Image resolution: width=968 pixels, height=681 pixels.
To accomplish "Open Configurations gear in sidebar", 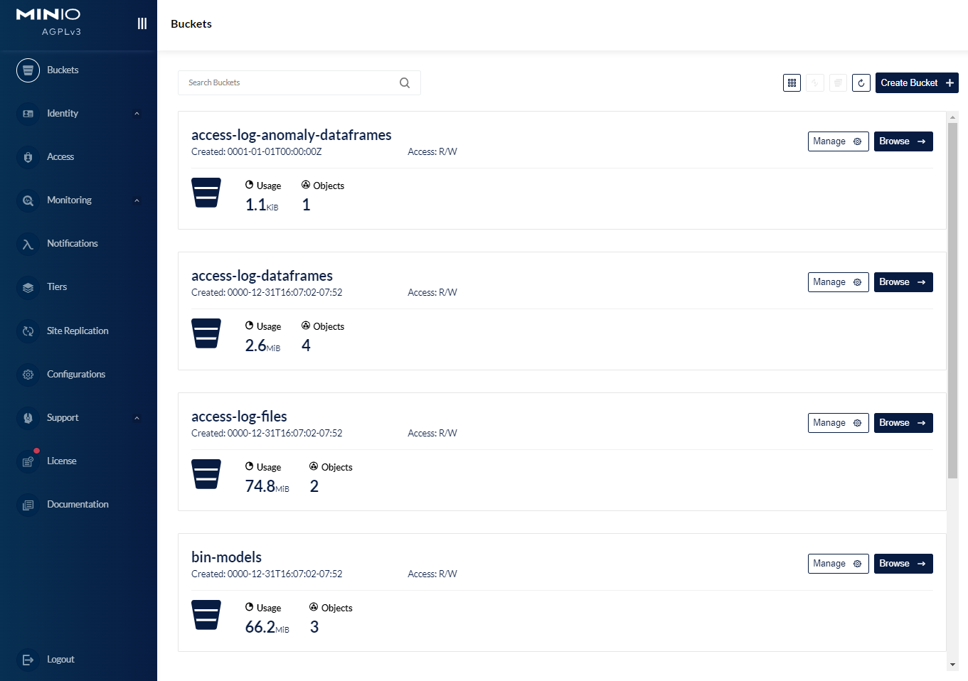I will pyautogui.click(x=28, y=375).
